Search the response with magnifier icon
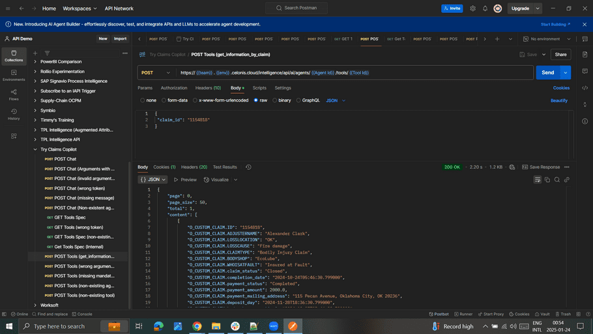Image resolution: width=593 pixels, height=334 pixels. pyautogui.click(x=557, y=179)
